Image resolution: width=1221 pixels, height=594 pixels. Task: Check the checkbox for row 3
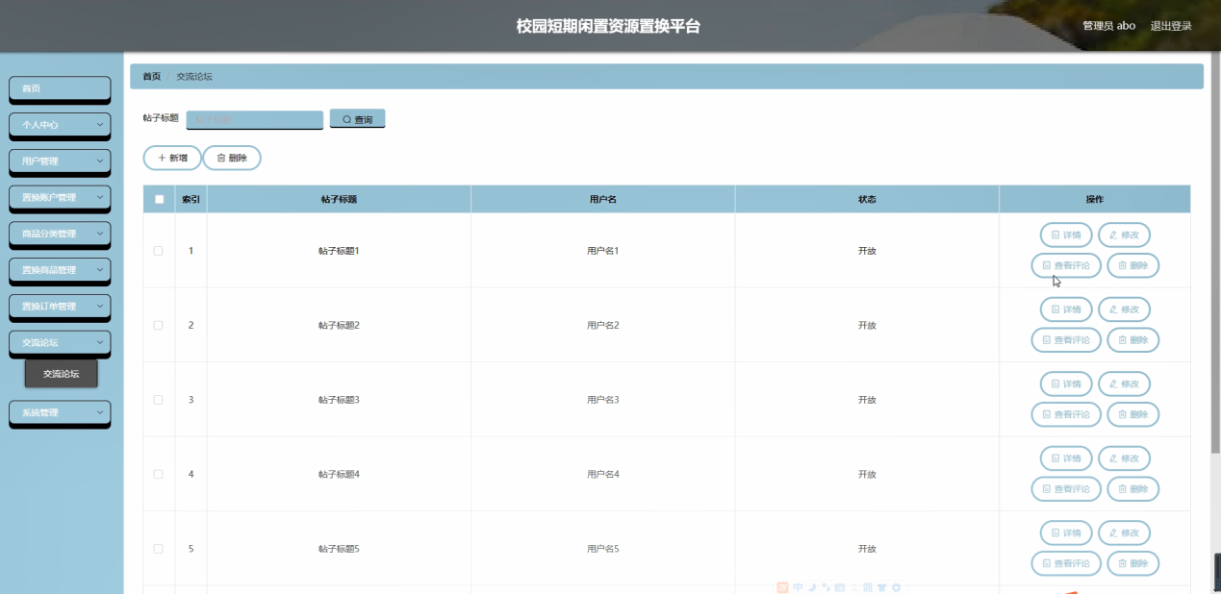(158, 400)
